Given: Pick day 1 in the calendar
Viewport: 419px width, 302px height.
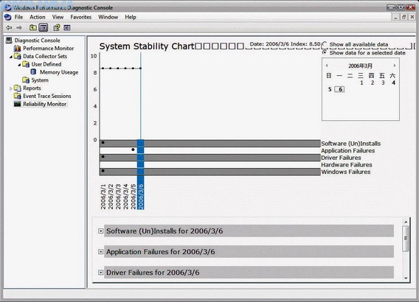Looking at the screenshot, I should [361, 83].
